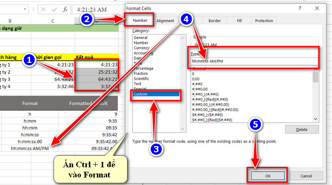Viewport: 332px width, 185px height.
Task: Switch to the Alignment tab
Action: (x=165, y=21)
